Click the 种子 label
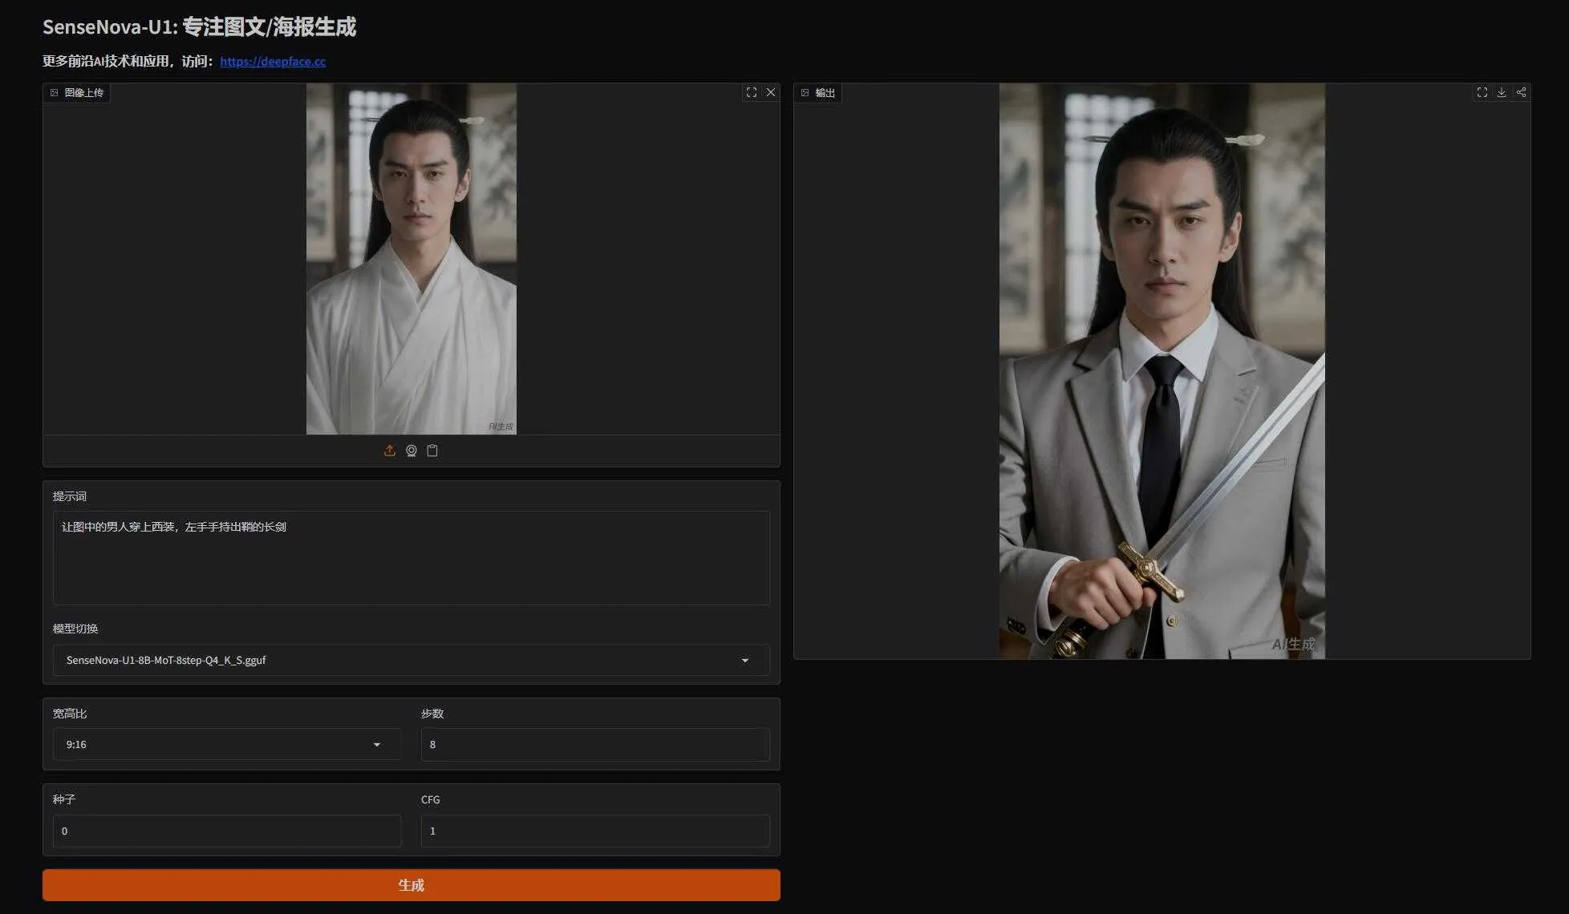Image resolution: width=1569 pixels, height=914 pixels. [x=64, y=799]
